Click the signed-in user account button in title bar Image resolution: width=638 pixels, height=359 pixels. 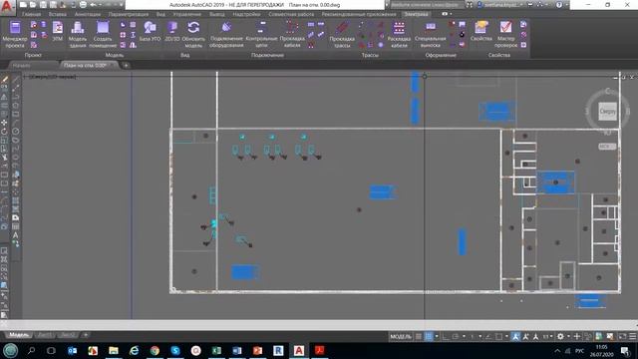pyautogui.click(x=499, y=5)
